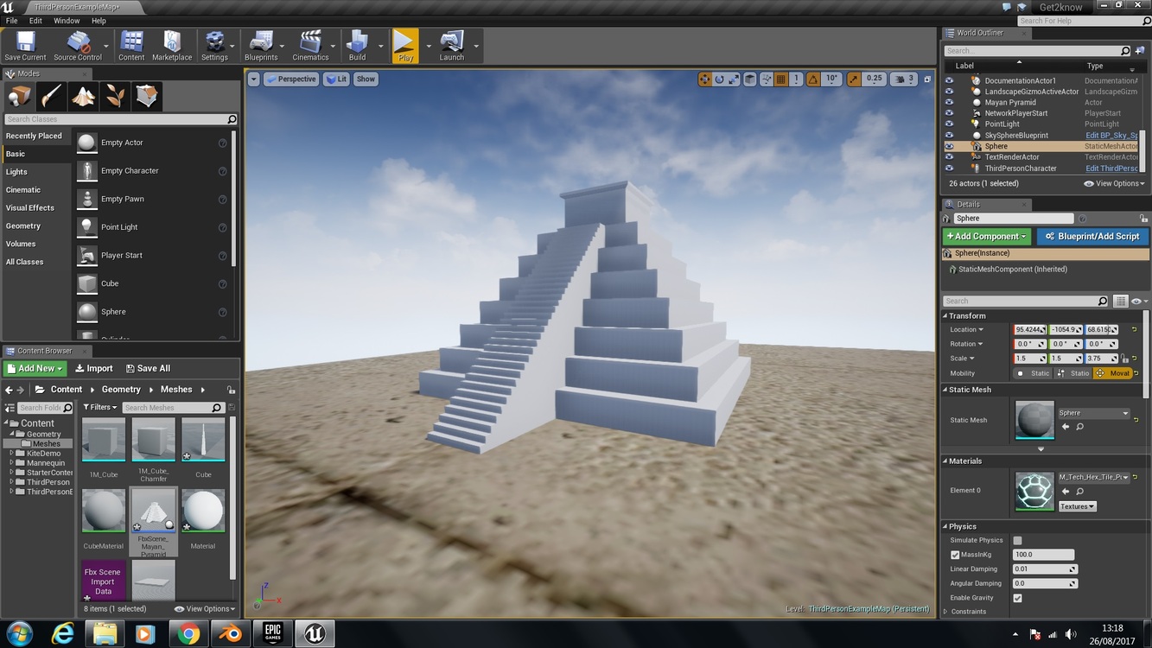Launch the Marketplace from the toolbar
Image resolution: width=1152 pixels, height=648 pixels.
172,46
